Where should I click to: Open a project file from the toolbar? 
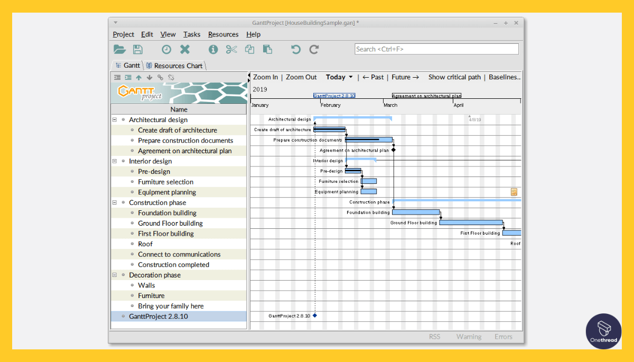(x=120, y=49)
